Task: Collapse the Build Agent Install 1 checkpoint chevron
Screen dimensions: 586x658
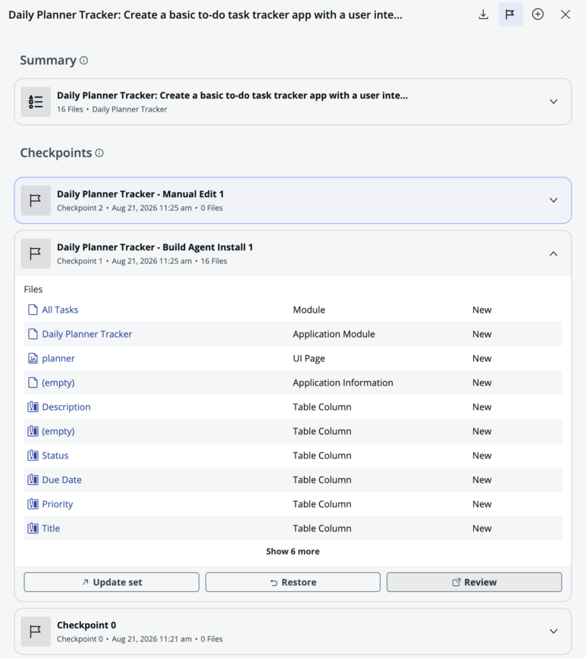Action: tap(553, 253)
